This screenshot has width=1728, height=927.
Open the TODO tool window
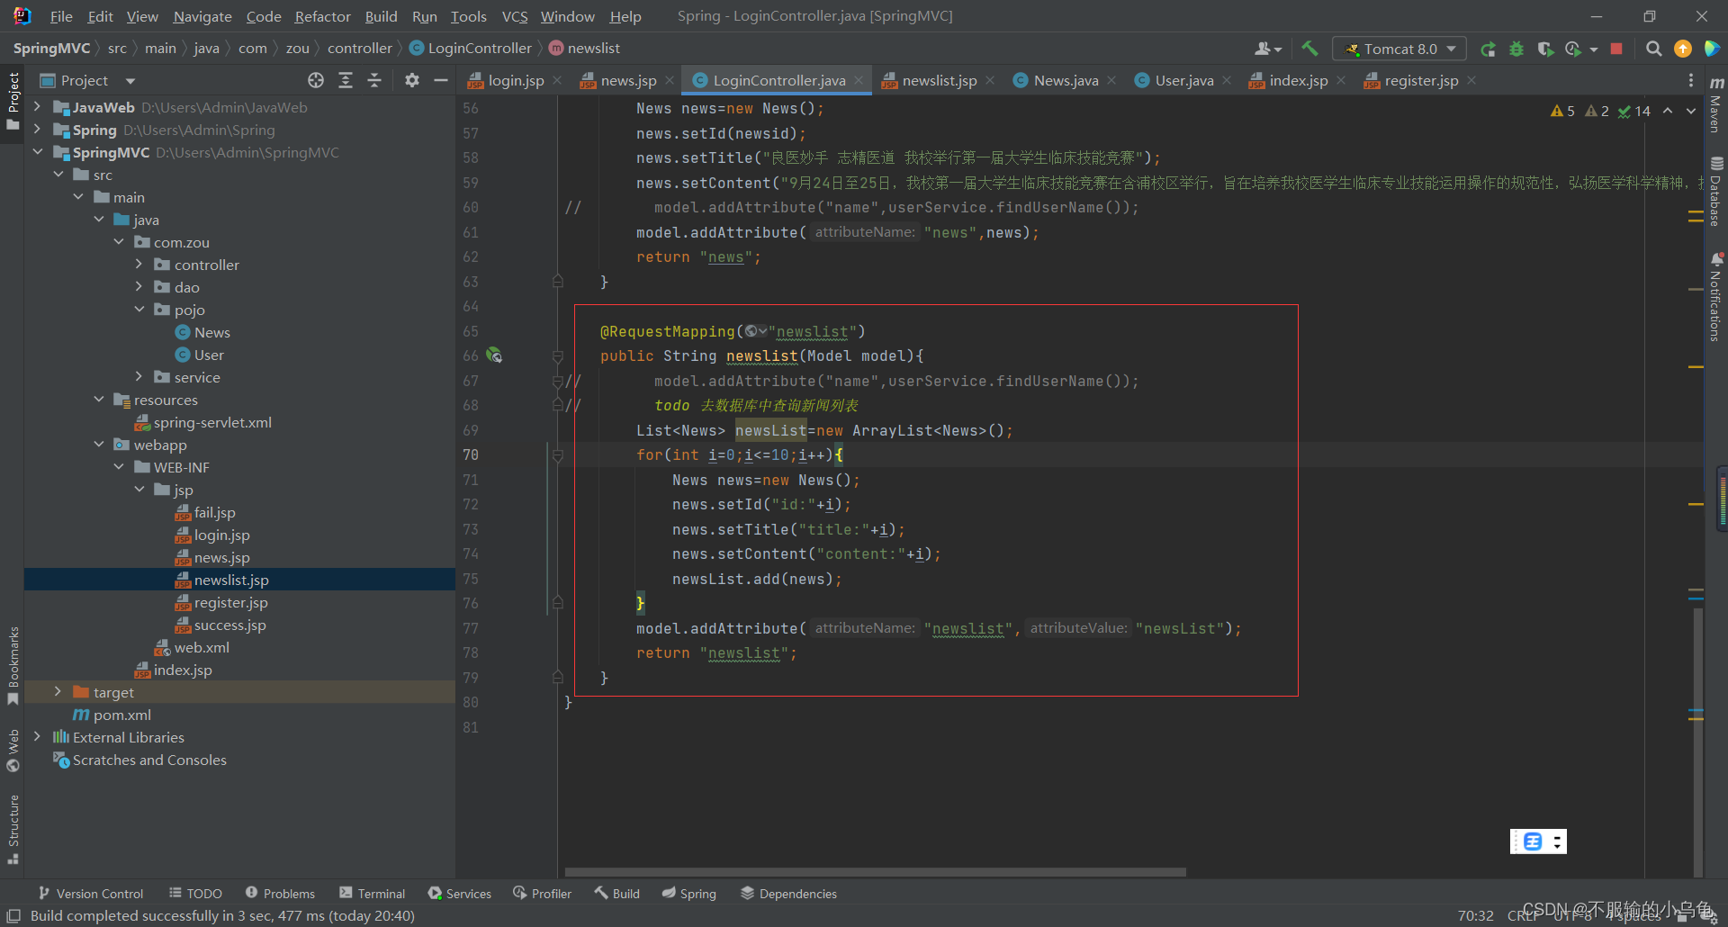coord(195,894)
